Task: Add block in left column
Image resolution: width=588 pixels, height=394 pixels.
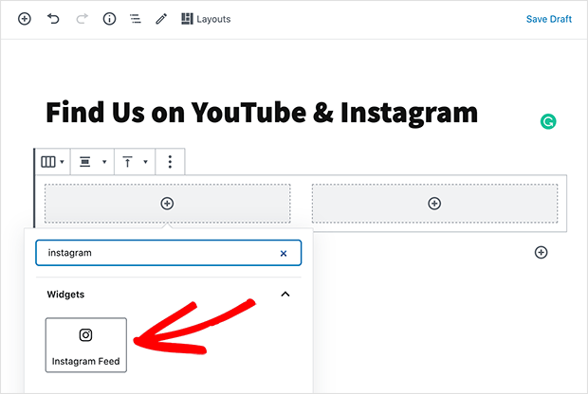Action: click(x=167, y=204)
